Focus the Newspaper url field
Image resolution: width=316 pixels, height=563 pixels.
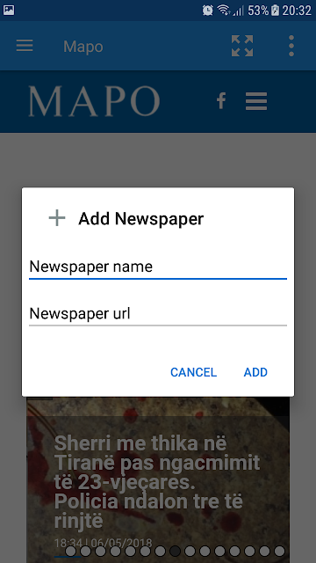pyautogui.click(x=158, y=314)
